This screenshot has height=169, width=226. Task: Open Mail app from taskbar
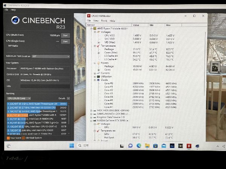tap(164, 146)
